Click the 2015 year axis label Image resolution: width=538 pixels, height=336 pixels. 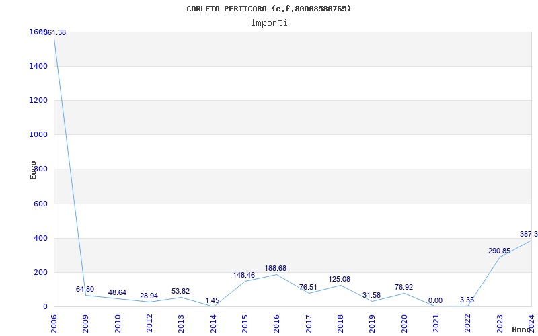click(x=245, y=324)
